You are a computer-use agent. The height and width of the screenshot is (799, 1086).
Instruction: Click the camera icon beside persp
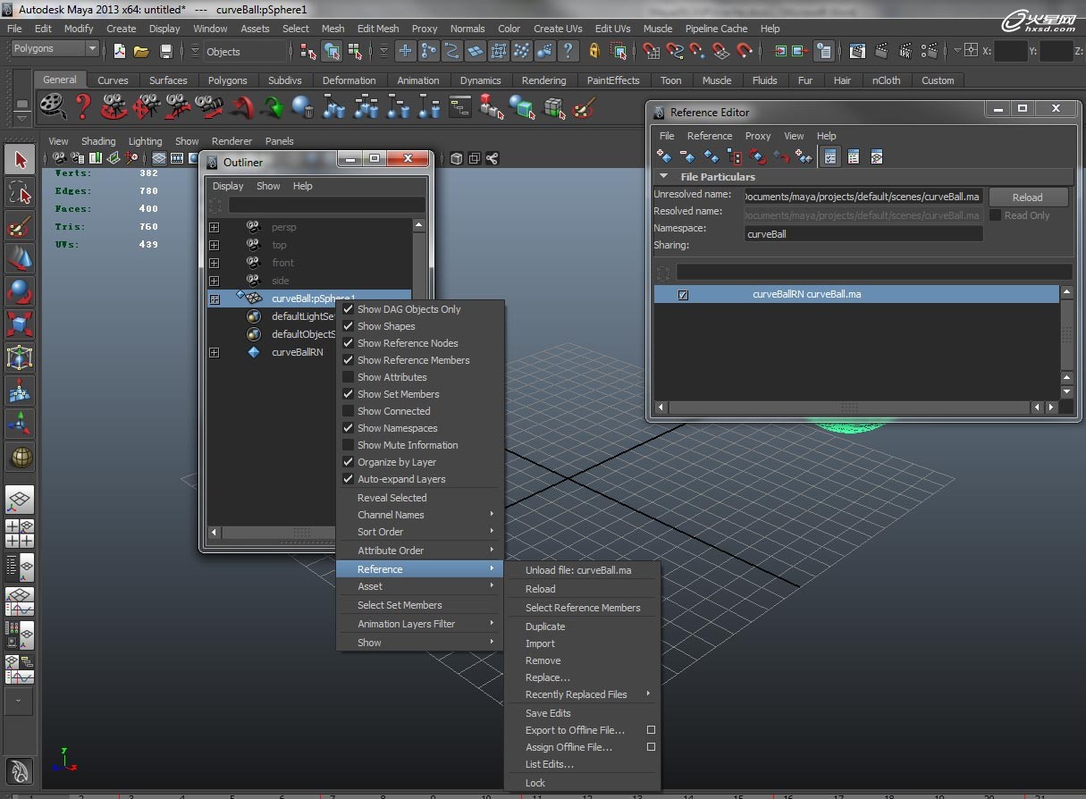tap(254, 227)
